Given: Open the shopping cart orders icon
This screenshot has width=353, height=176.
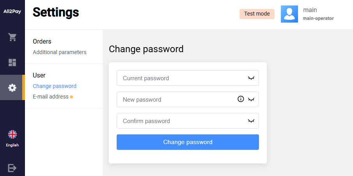Looking at the screenshot, I should [x=12, y=37].
